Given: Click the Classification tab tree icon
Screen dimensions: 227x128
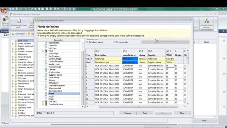Looking at the screenshot, I should (x=13, y=34).
